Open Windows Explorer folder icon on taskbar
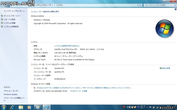Viewport: 177px width, 110px height. pos(21,108)
